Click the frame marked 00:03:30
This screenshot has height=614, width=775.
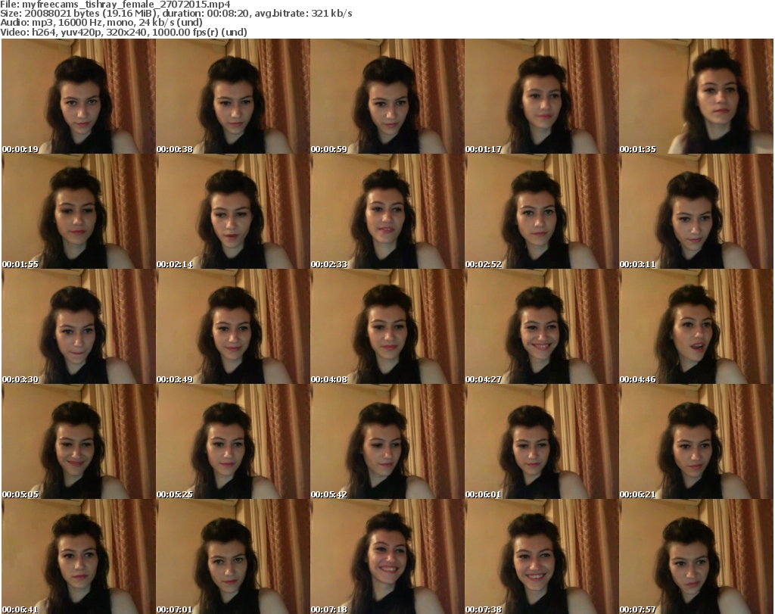(79, 327)
